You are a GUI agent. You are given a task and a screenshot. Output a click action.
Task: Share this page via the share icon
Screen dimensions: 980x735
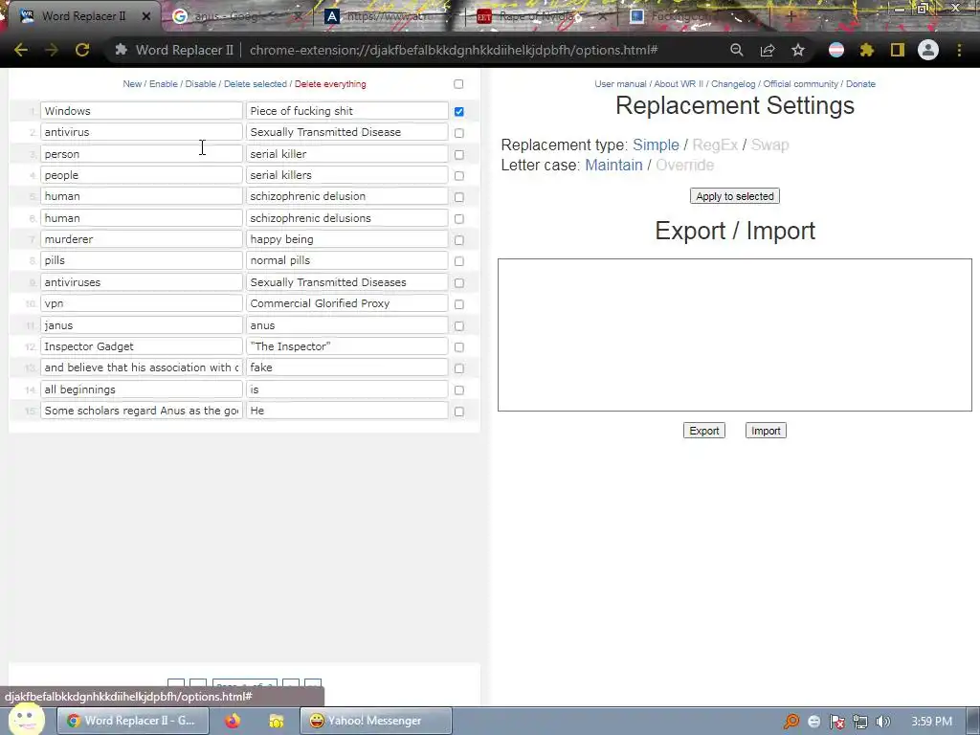coord(768,50)
